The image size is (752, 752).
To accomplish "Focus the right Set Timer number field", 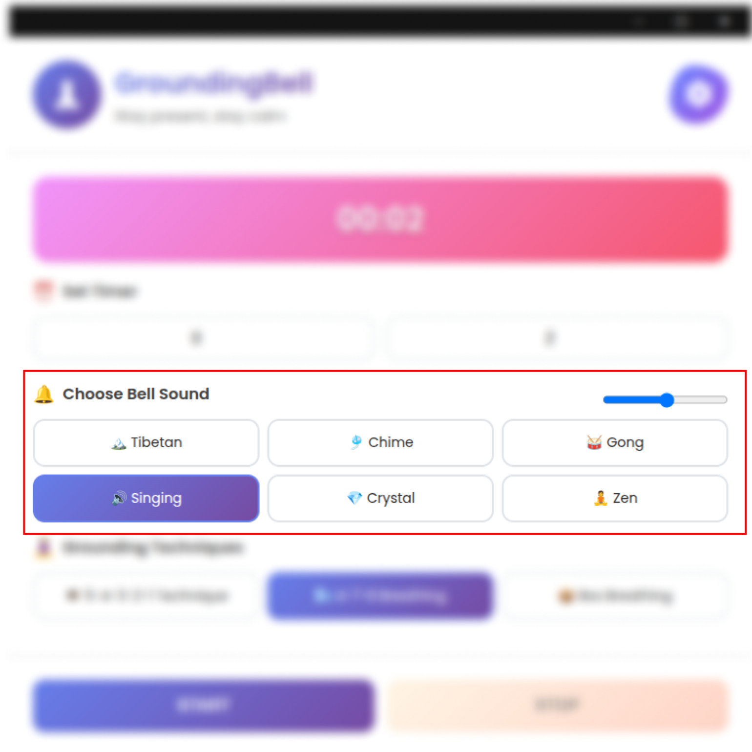I will 557,338.
